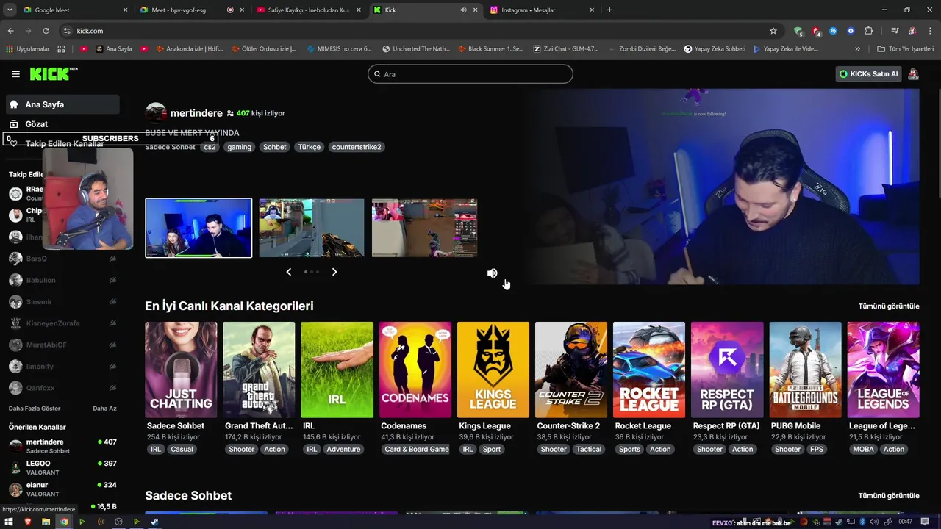Open the Windows Start menu

[10, 522]
